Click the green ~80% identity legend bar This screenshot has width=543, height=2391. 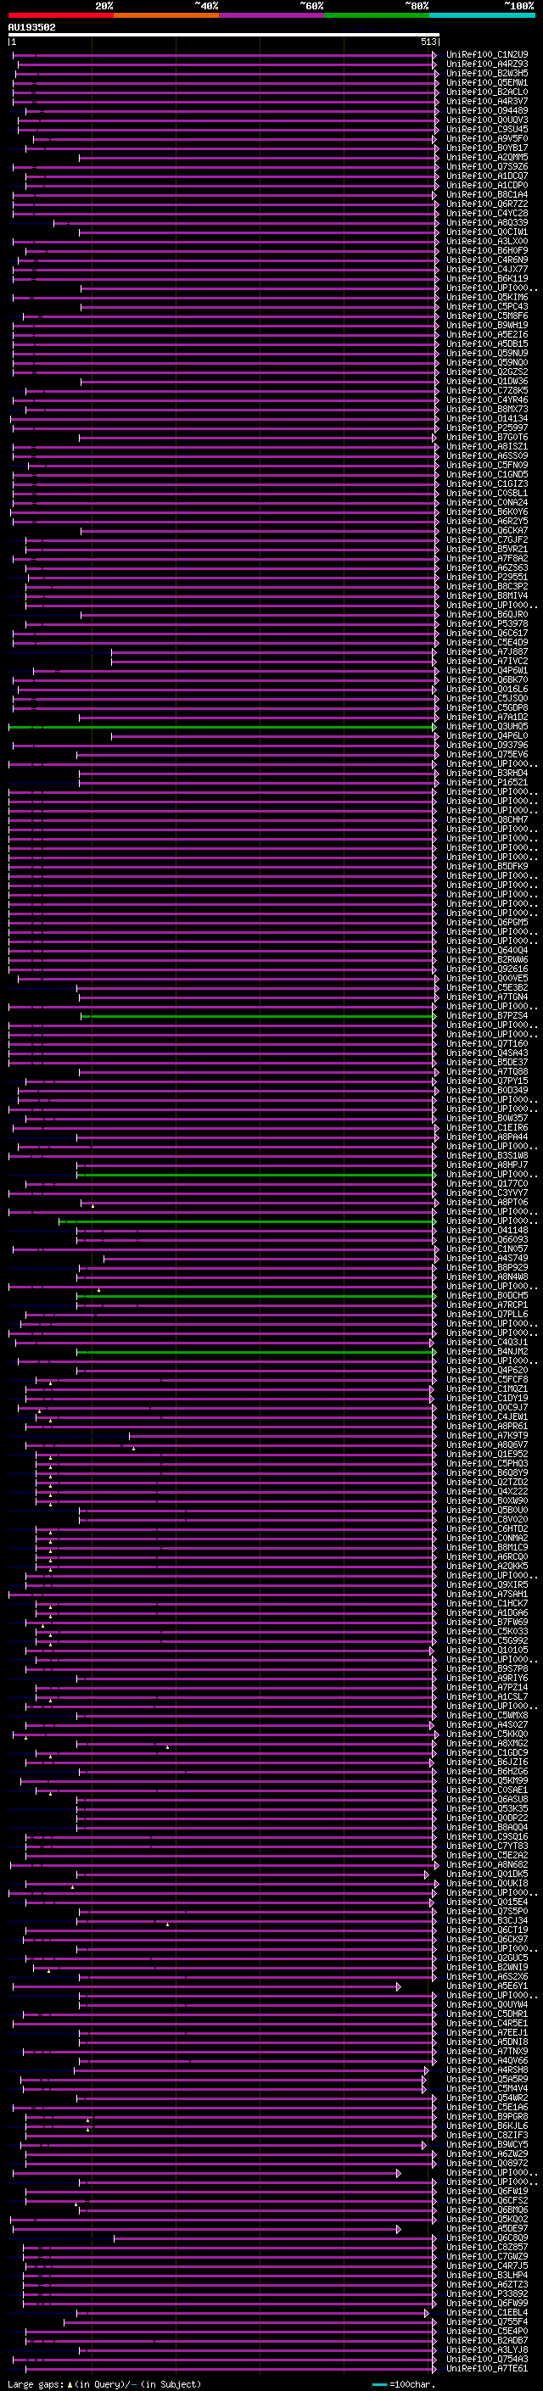pos(377,15)
